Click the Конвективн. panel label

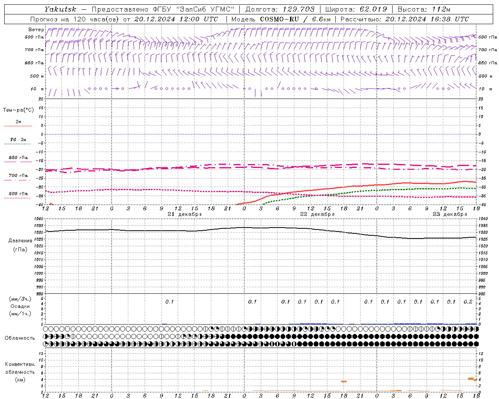[x=20, y=364]
